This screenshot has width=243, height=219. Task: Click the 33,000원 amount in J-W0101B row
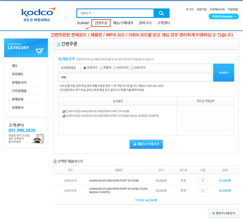tap(225, 181)
